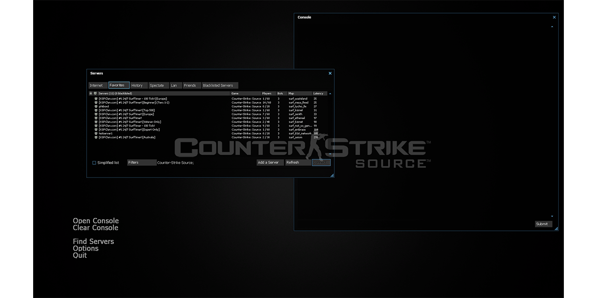Click the shield icon on the surf_not_so_gen row
This screenshot has height=298, width=597.
click(96, 126)
